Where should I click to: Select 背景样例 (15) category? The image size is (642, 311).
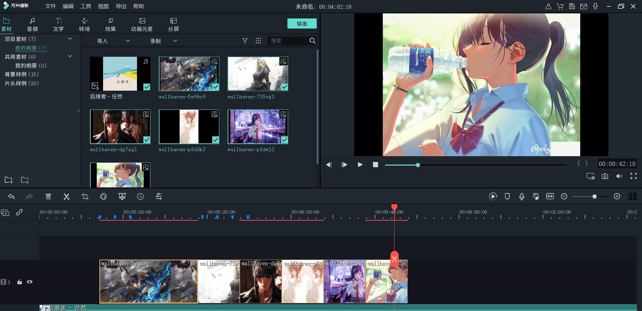click(x=22, y=74)
